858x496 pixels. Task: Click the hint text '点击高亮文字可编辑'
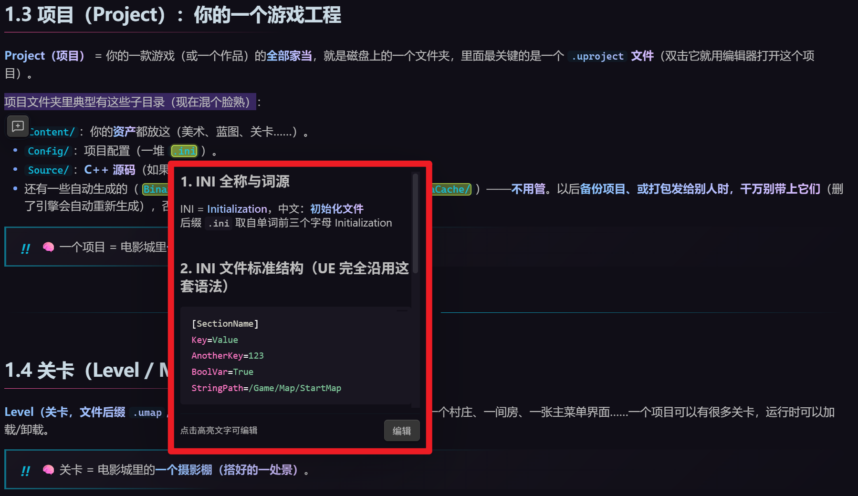click(x=219, y=430)
